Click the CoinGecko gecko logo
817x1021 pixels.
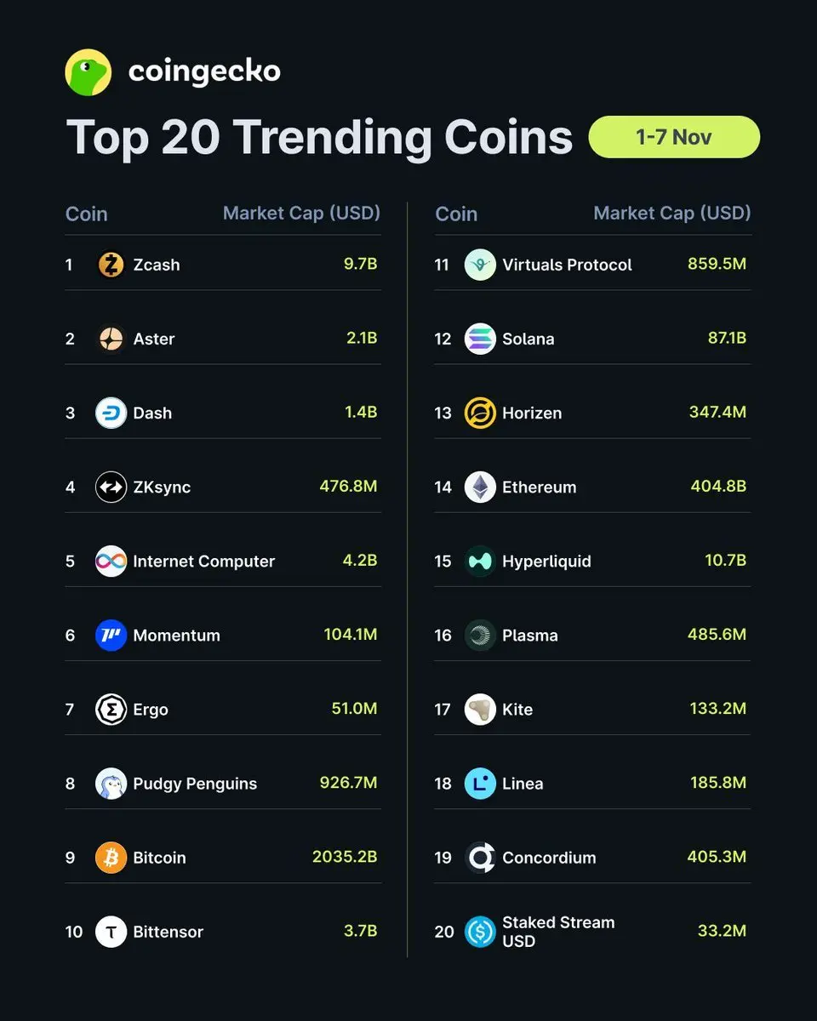(x=89, y=72)
